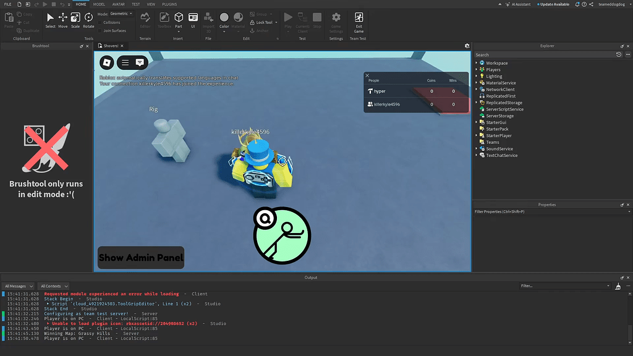This screenshot has width=633, height=356.
Task: Toggle the Collisions checkbox
Action: [100, 23]
